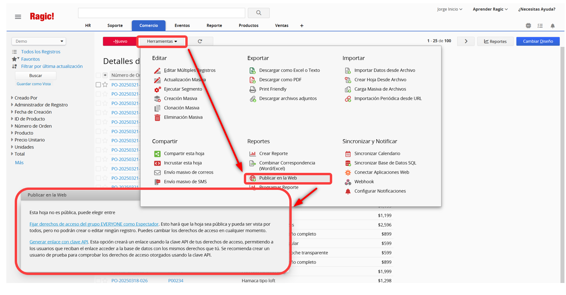The height and width of the screenshot is (295, 566).
Task: Open the Demo view dropdown
Action: (x=39, y=41)
